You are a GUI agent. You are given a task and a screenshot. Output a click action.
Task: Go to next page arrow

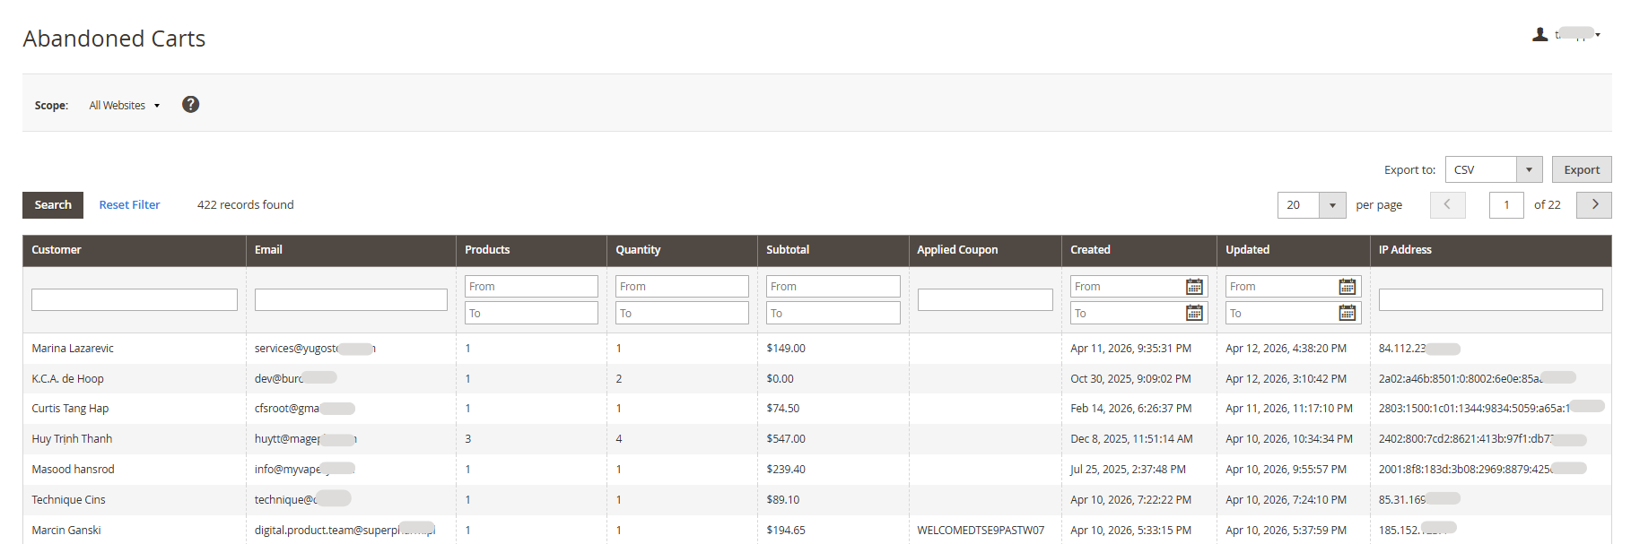point(1594,205)
